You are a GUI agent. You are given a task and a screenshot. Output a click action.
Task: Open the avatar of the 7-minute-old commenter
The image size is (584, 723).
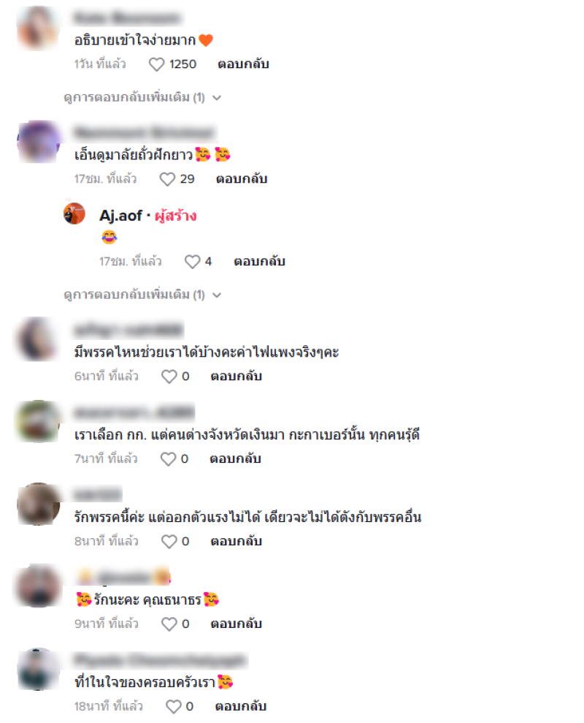(x=38, y=422)
